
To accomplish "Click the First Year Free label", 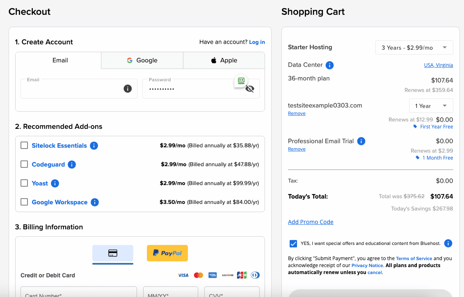I will tap(437, 127).
